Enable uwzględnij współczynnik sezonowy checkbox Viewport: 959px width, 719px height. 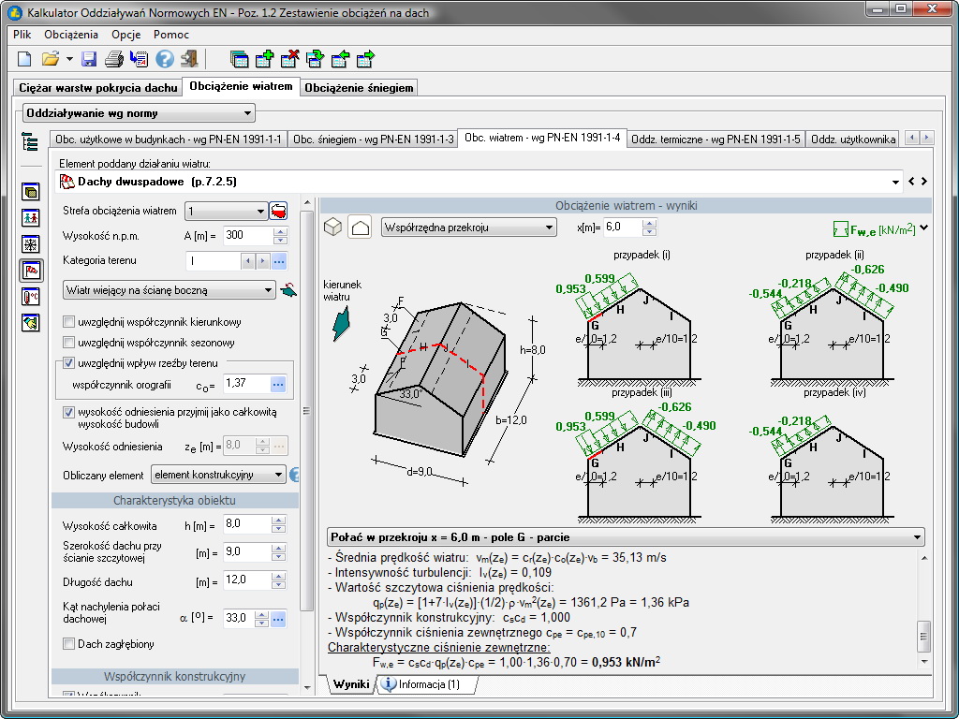(69, 343)
